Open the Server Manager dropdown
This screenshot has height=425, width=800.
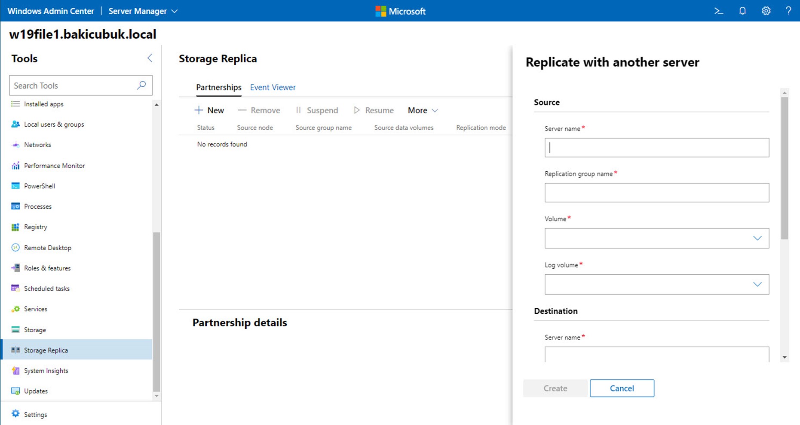[x=143, y=11]
